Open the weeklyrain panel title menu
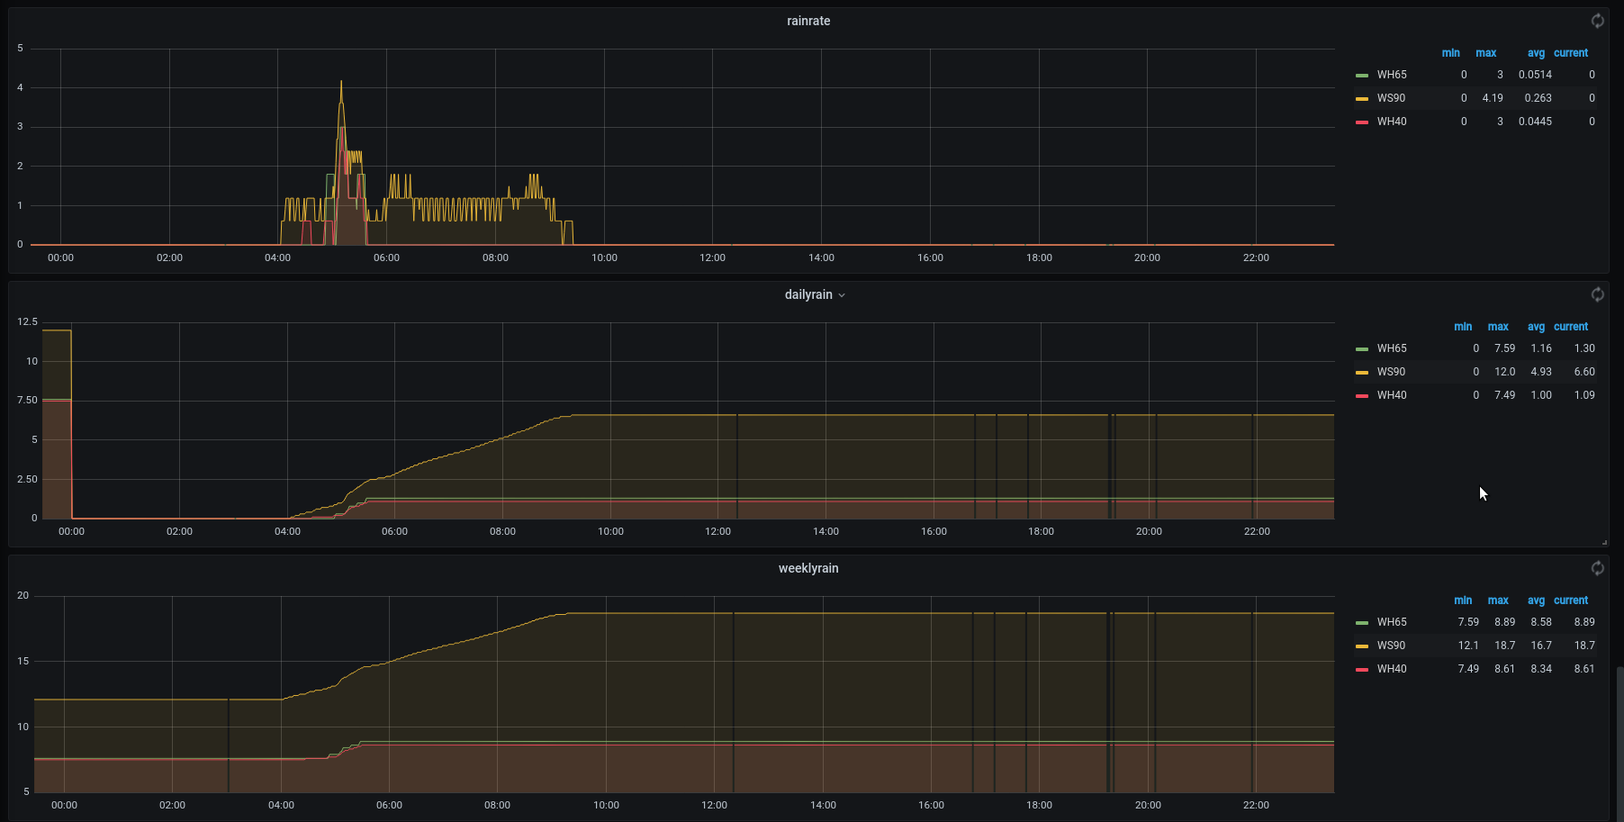1624x822 pixels. 808,568
